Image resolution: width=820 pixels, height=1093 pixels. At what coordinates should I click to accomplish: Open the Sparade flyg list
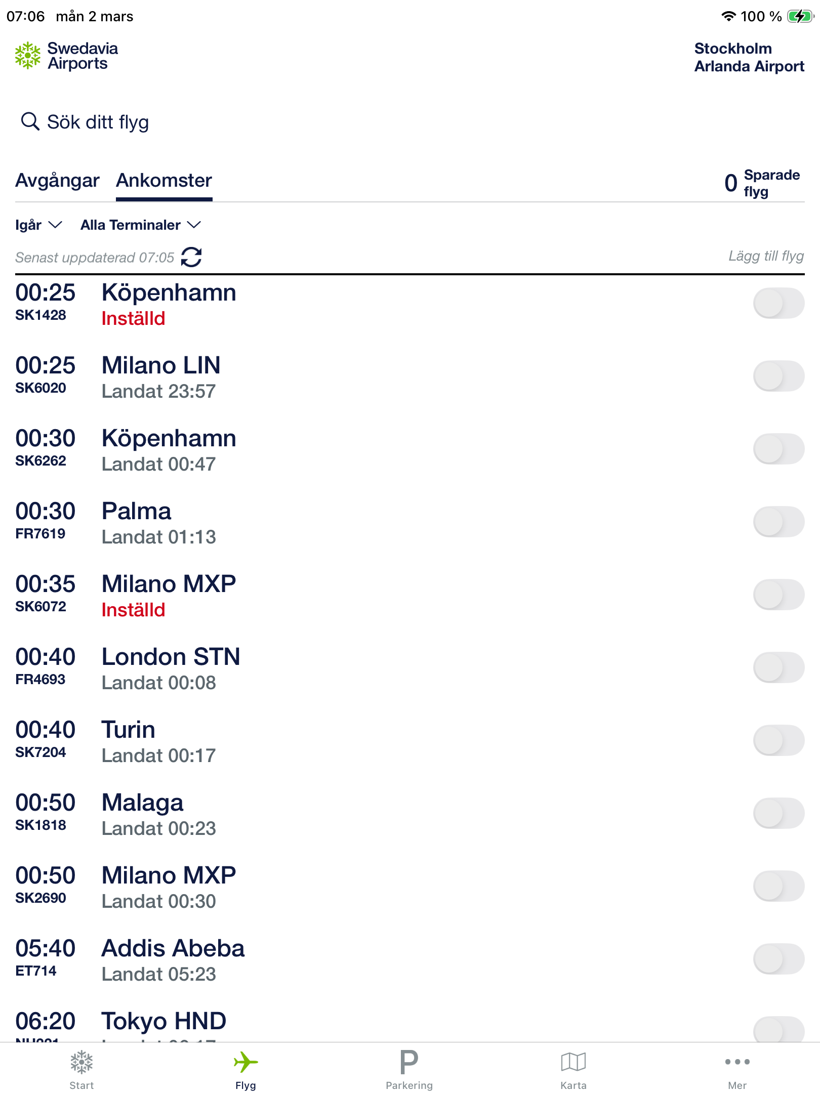[762, 183]
